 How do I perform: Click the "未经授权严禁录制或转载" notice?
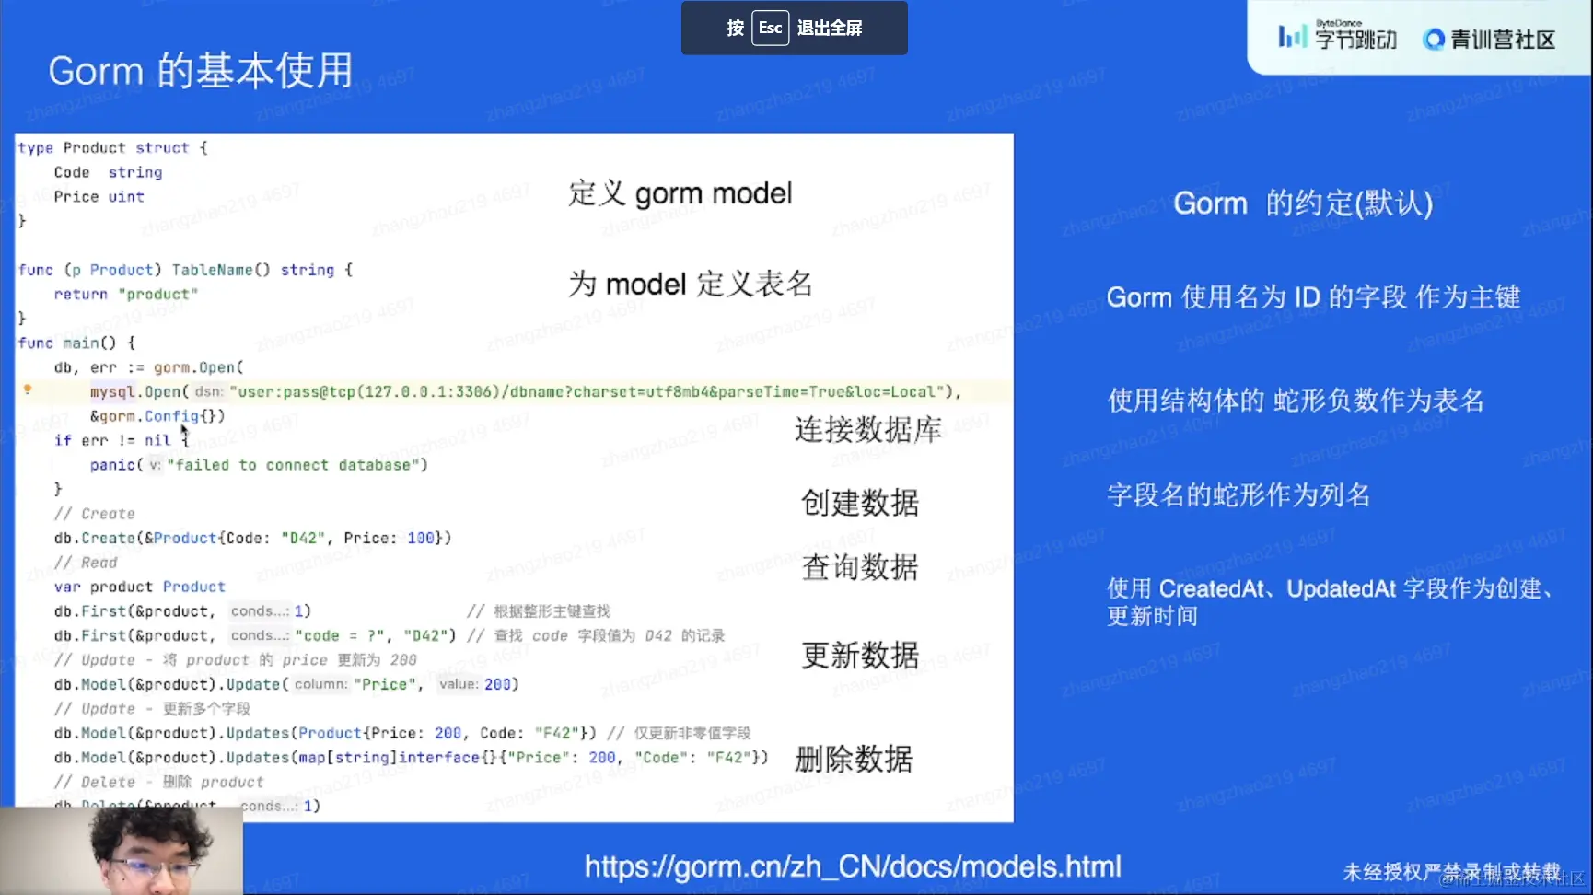[x=1451, y=871]
